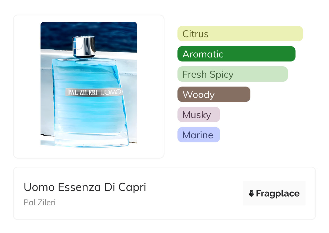Click the word Aromatic in its bar
Image resolution: width=329 pixels, height=233 pixels.
(203, 54)
